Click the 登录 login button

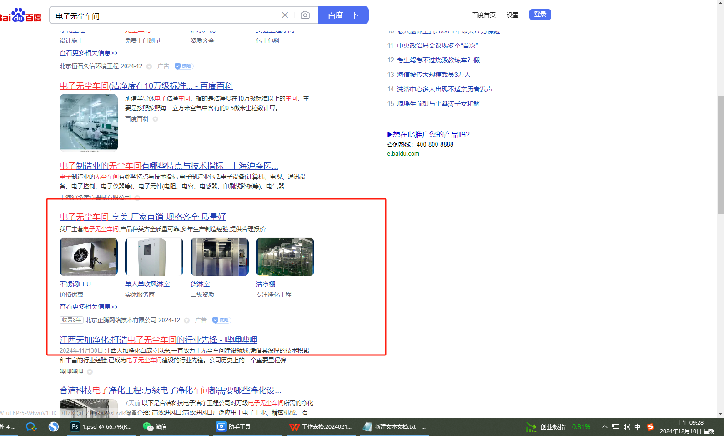pyautogui.click(x=540, y=15)
